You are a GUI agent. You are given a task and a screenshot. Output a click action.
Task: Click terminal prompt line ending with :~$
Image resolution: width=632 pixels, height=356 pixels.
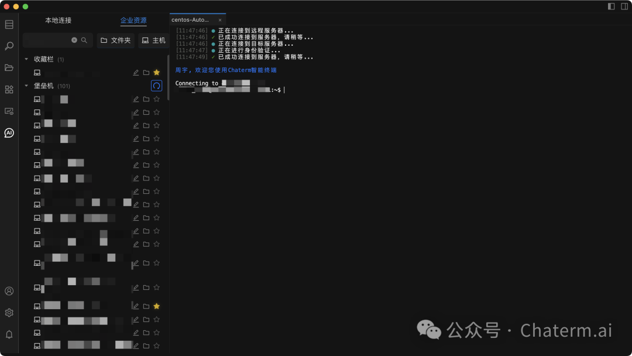pos(230,90)
